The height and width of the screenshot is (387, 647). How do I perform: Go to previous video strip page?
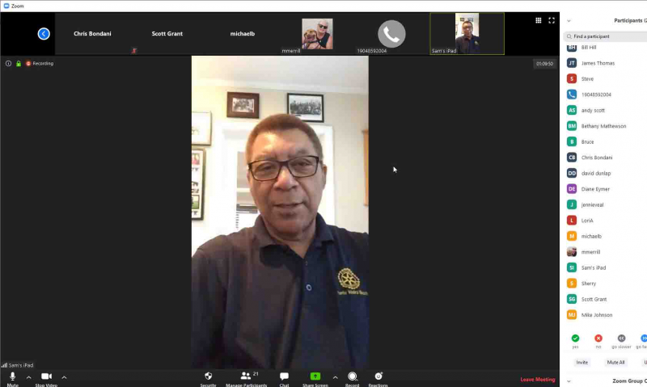tap(44, 34)
